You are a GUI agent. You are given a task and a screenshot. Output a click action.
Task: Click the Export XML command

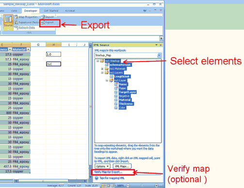click(x=47, y=22)
